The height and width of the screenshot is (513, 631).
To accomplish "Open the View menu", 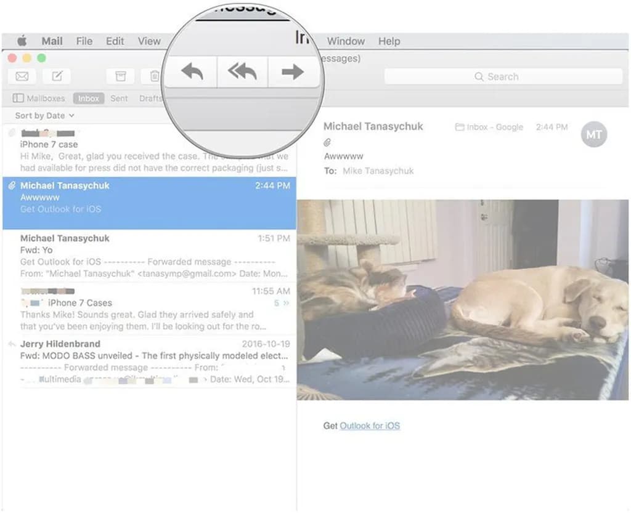I will (x=149, y=41).
